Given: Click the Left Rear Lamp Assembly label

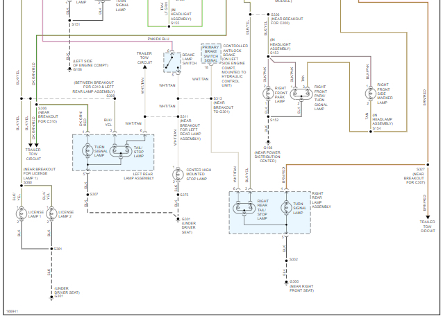Looking at the screenshot, I should click(139, 176).
